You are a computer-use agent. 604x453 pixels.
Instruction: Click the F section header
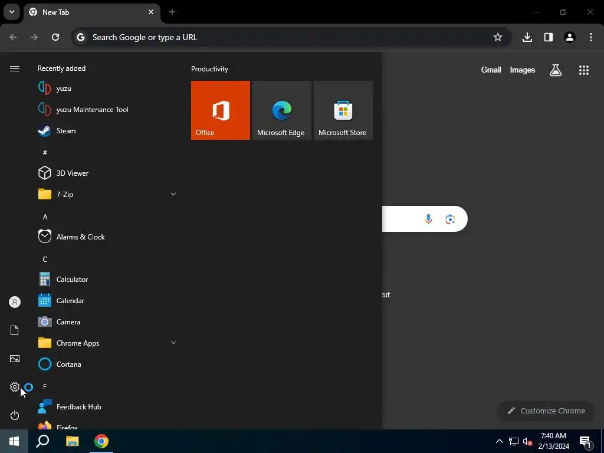tap(45, 386)
